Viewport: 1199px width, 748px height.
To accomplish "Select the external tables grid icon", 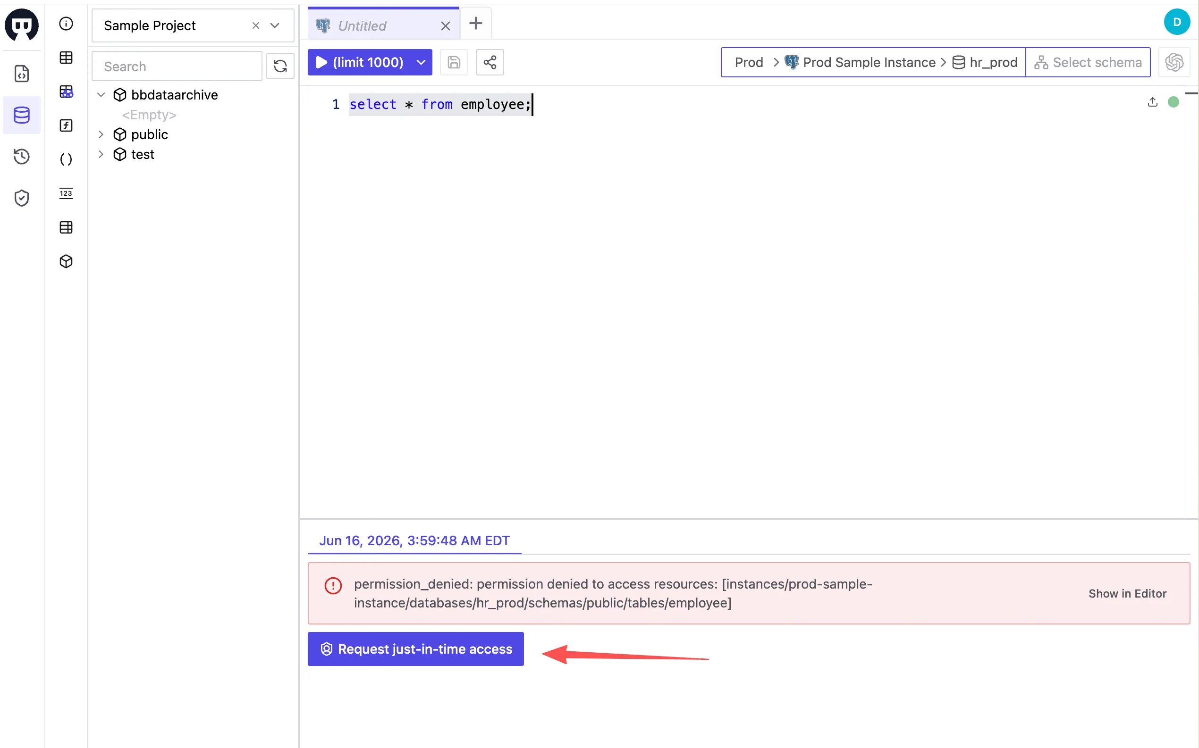I will pos(66,227).
